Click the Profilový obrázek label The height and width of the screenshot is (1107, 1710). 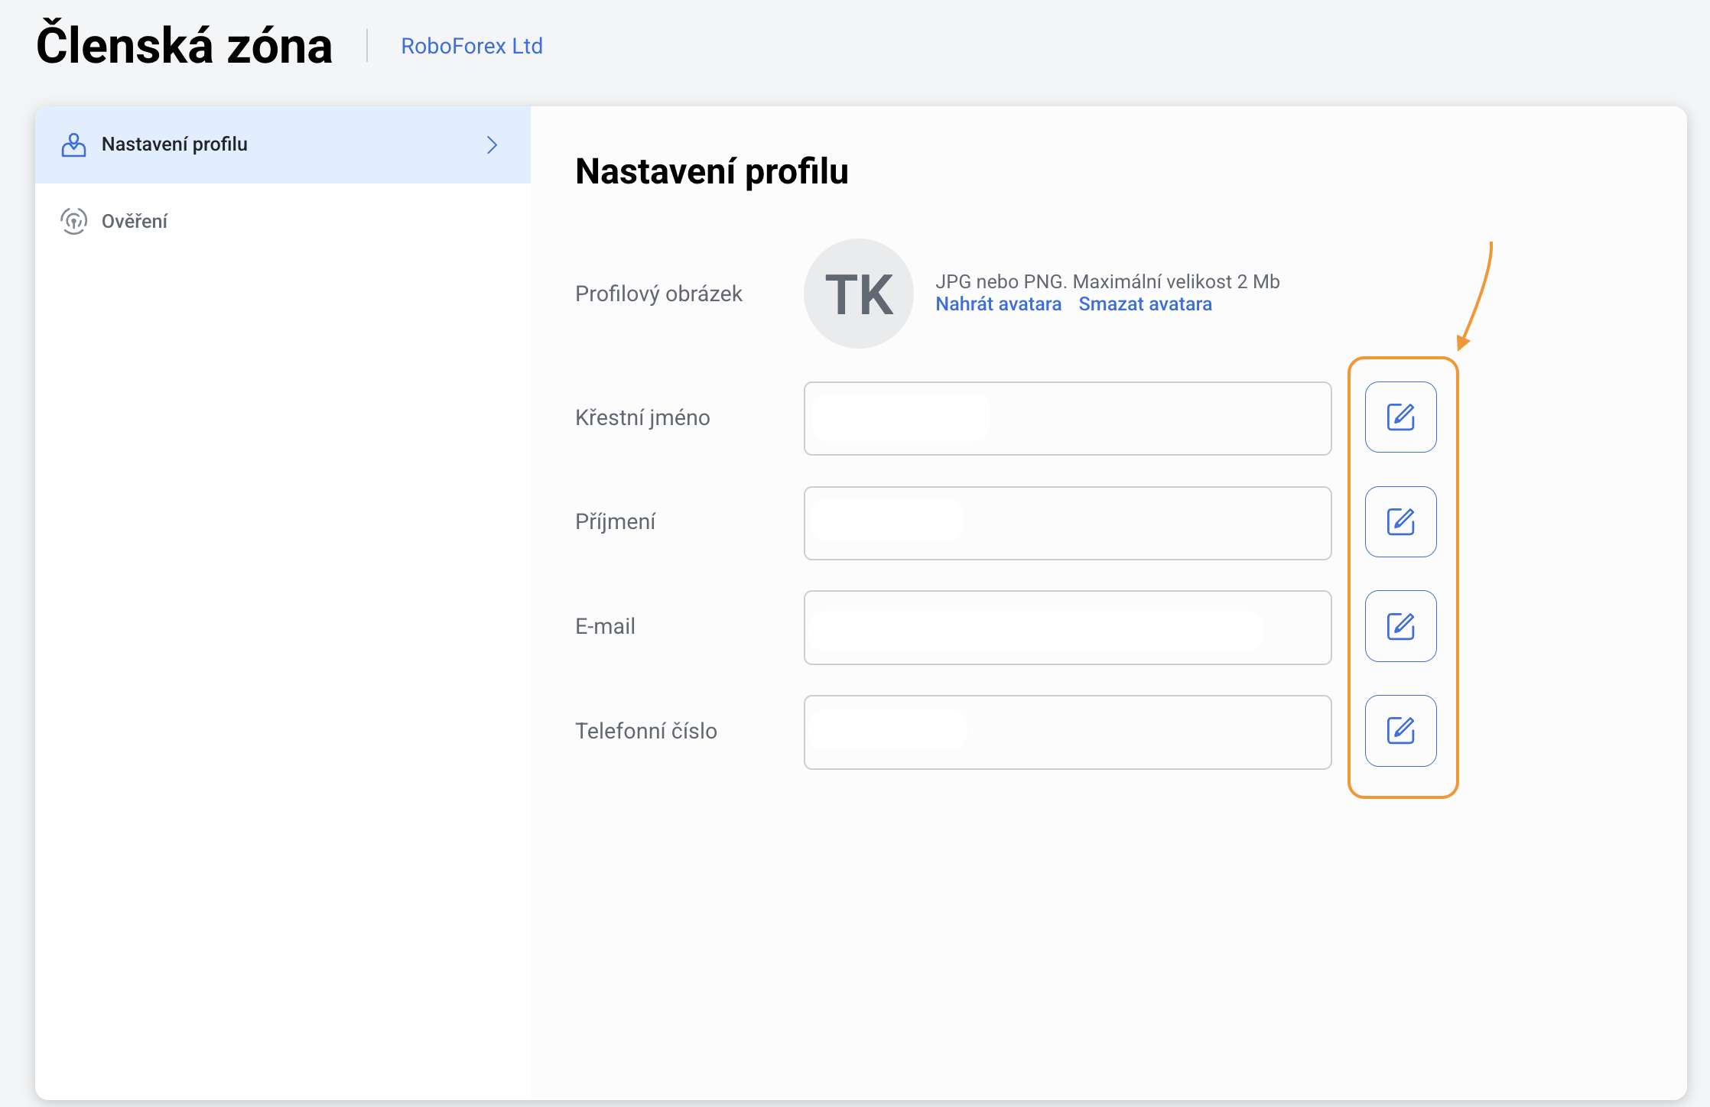pyautogui.click(x=658, y=294)
